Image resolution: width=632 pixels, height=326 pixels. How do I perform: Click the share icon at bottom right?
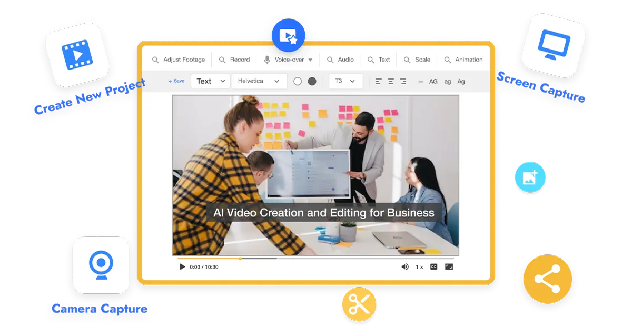coord(547,280)
